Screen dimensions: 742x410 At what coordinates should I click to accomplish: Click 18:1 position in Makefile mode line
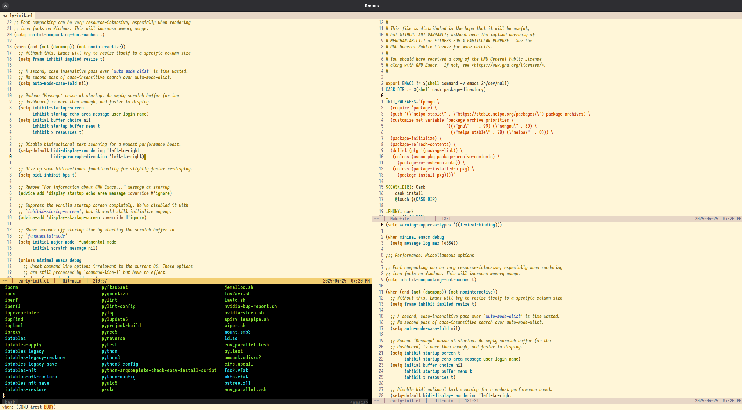(x=446, y=219)
